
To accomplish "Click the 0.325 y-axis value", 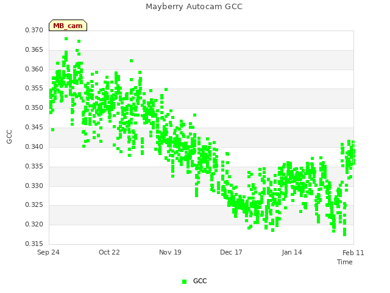I will tap(34, 205).
